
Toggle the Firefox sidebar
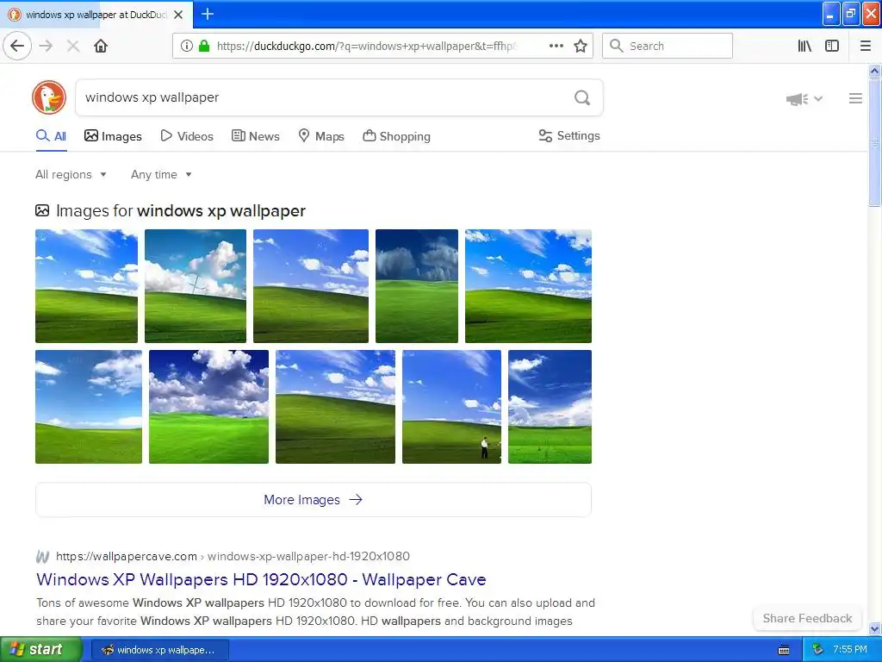tap(832, 47)
